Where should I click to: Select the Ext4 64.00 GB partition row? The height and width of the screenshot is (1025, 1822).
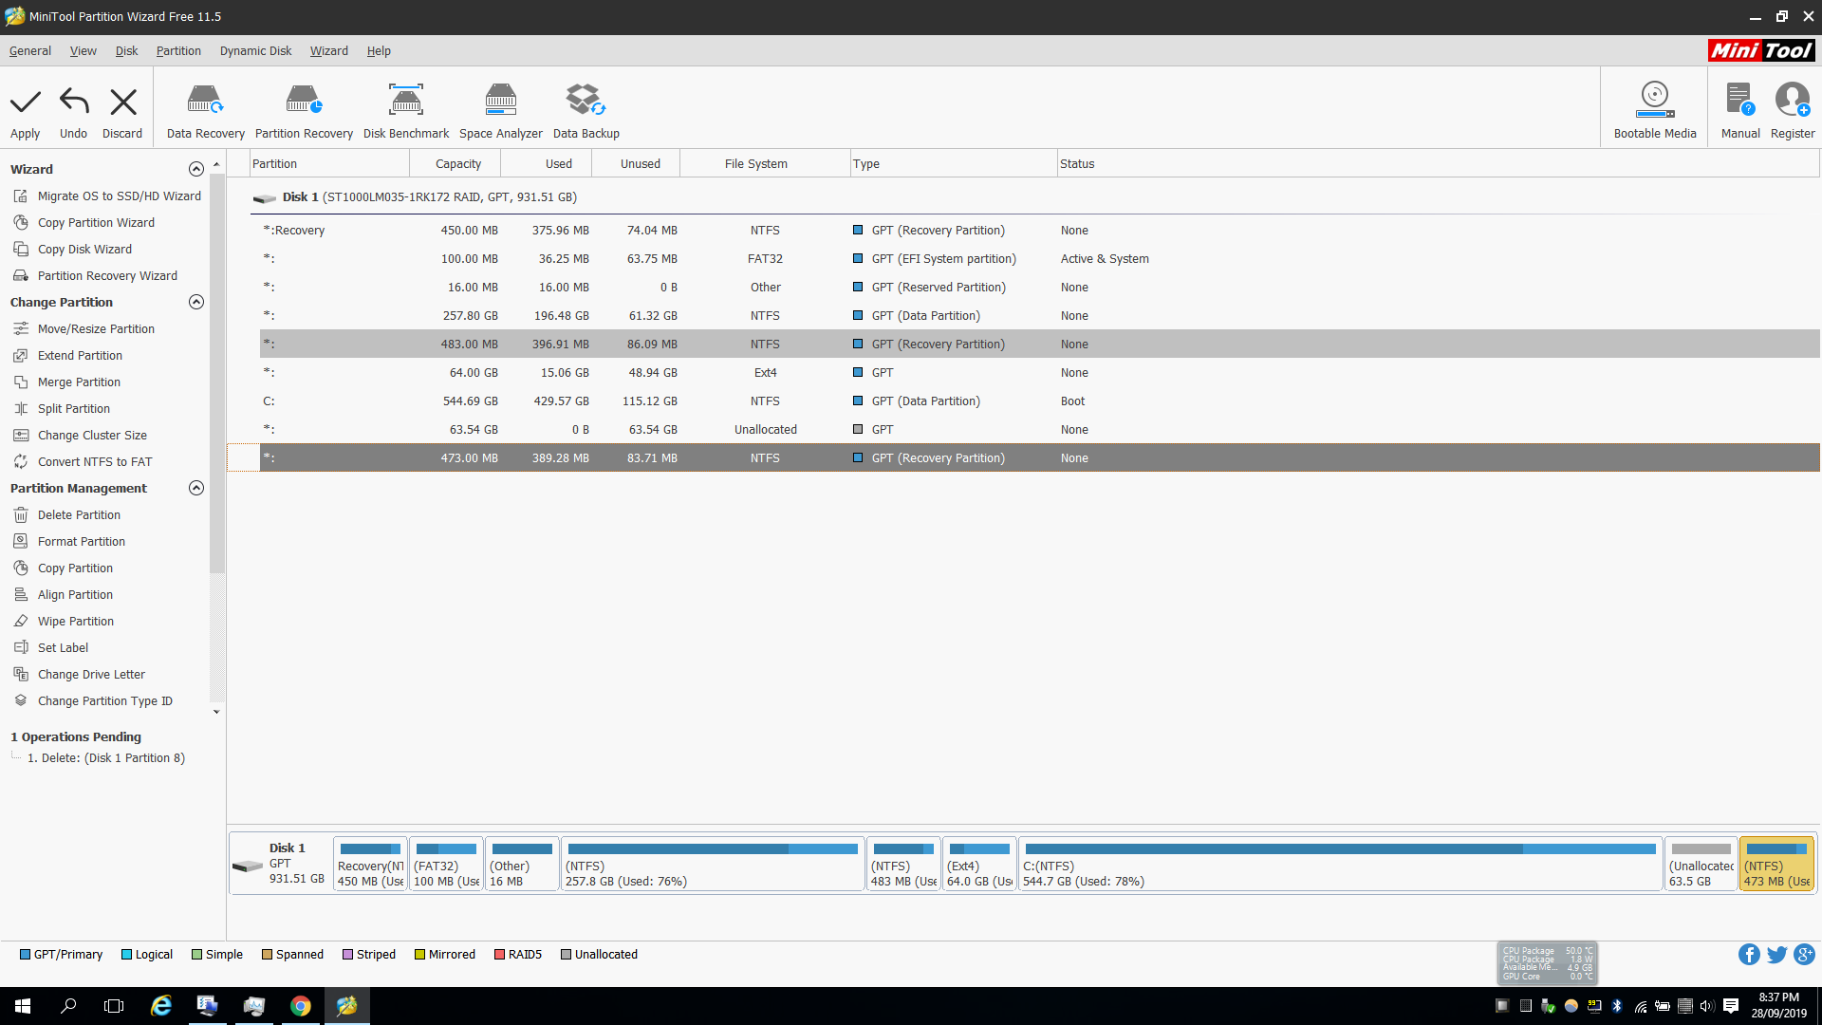[1039, 373]
